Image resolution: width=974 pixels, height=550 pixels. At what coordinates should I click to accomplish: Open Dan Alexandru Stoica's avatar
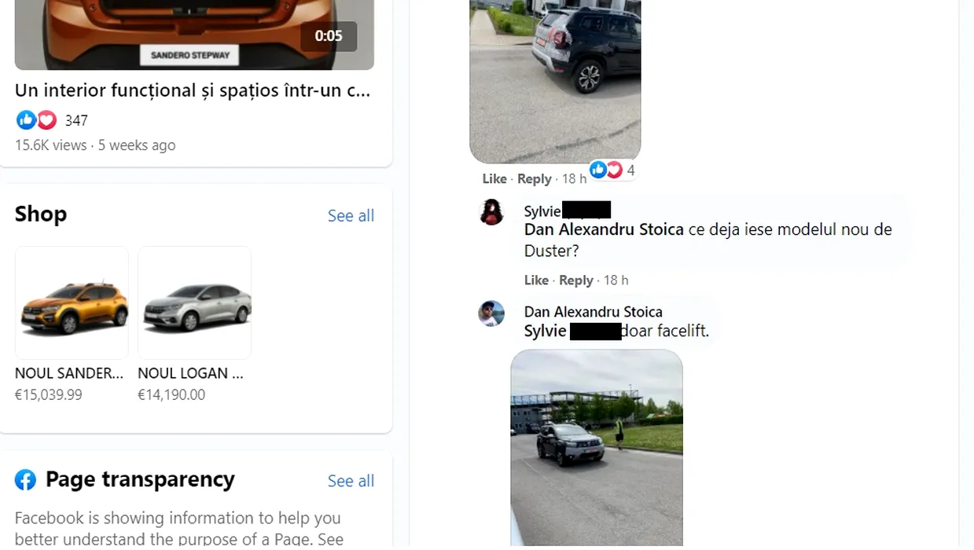tap(492, 313)
